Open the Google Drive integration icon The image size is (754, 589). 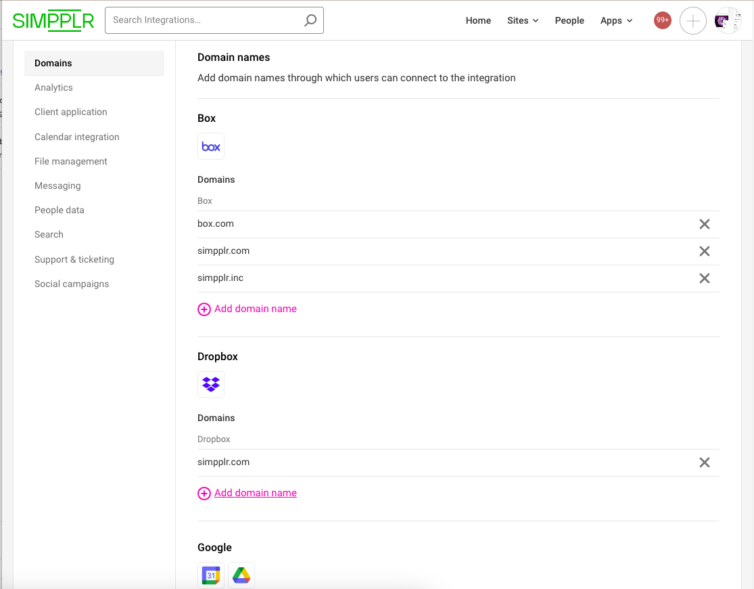pyautogui.click(x=241, y=575)
